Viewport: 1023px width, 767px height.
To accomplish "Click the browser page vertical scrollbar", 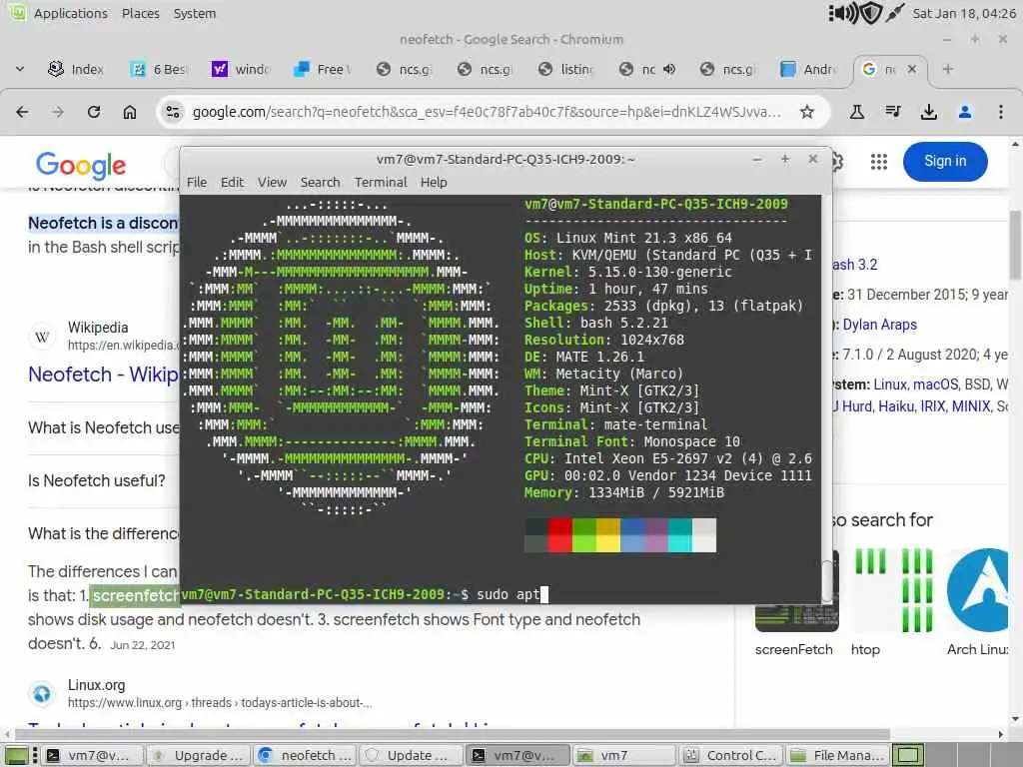I will 1016,245.
